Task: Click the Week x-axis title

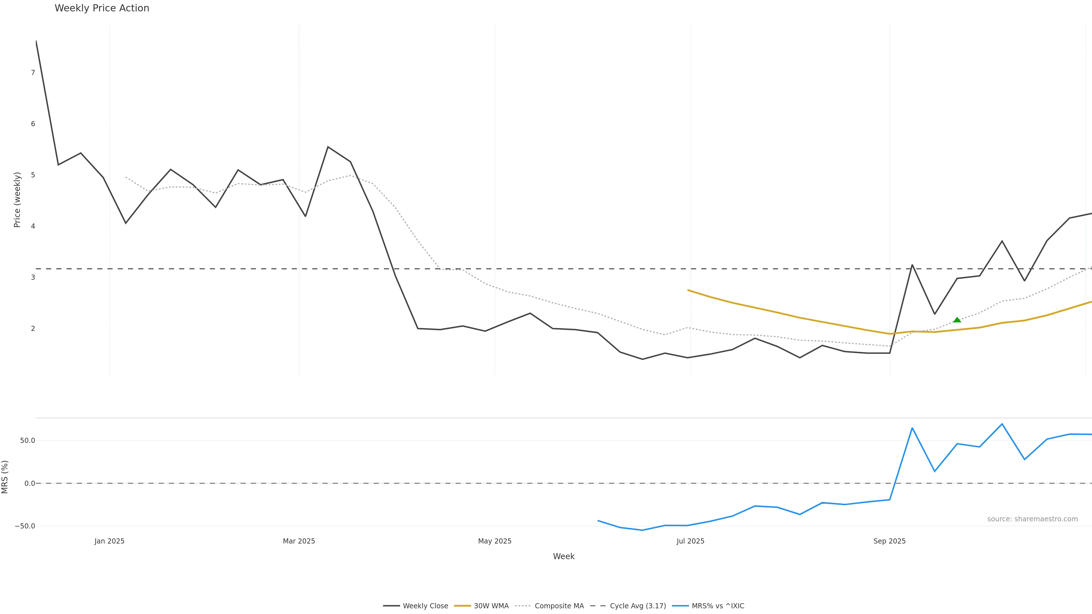Action: click(x=563, y=556)
